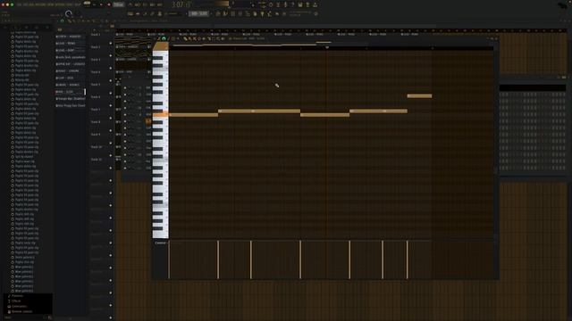This screenshot has width=572, height=321.
Task: Mute Track 7 in the playlist
Action: coord(111,118)
